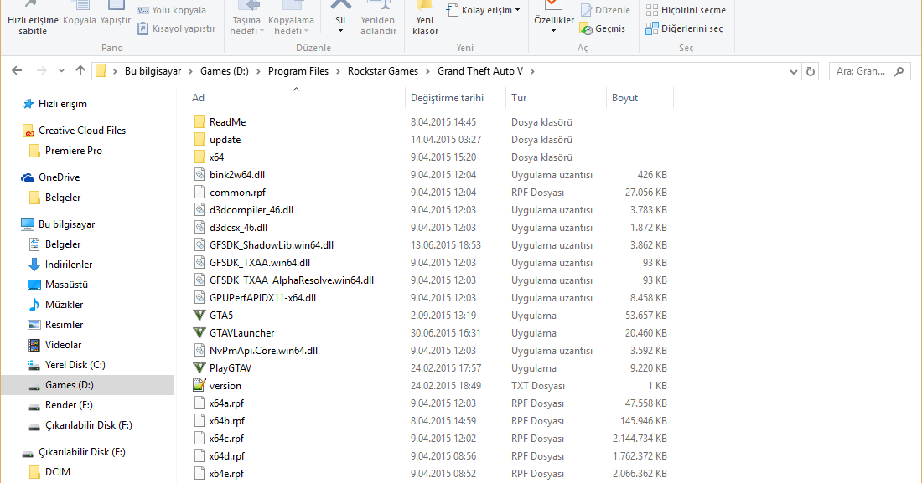Sort by the Ad column header
The width and height of the screenshot is (922, 483).
[x=297, y=98]
